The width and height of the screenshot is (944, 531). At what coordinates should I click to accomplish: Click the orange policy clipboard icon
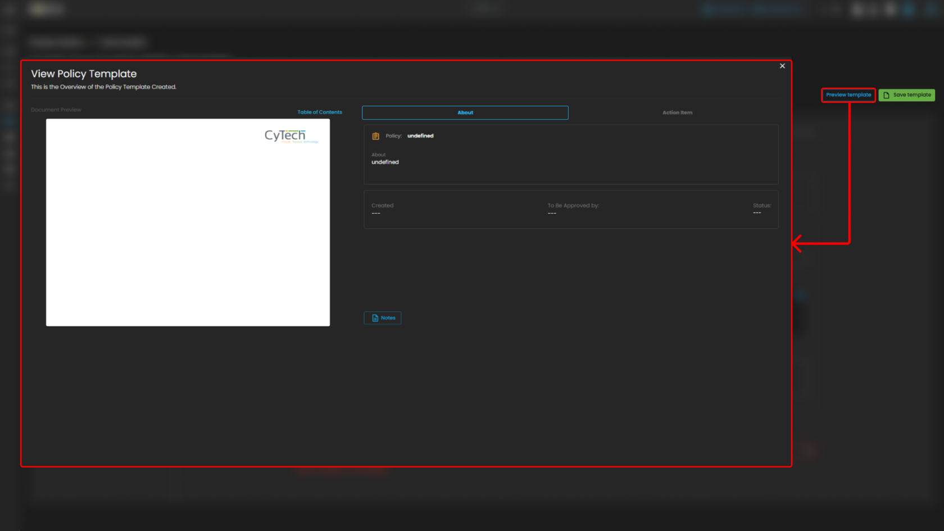tap(376, 137)
